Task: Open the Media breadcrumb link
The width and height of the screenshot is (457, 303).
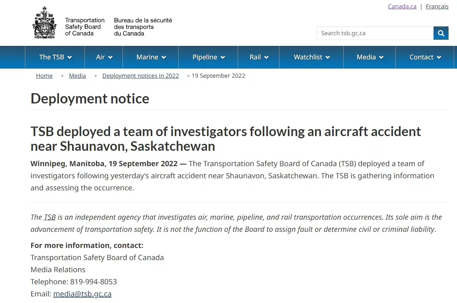Action: [77, 76]
